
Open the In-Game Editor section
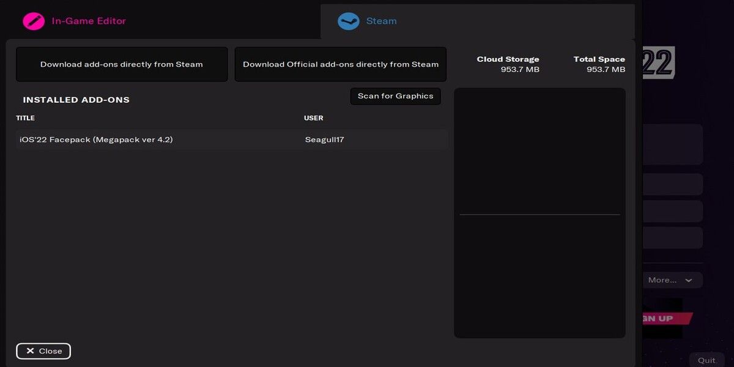pyautogui.click(x=89, y=21)
